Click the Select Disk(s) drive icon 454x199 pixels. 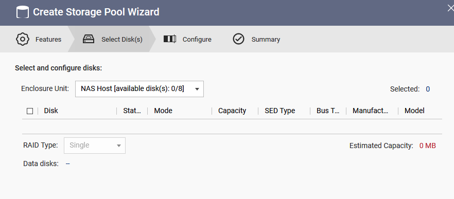coord(89,39)
